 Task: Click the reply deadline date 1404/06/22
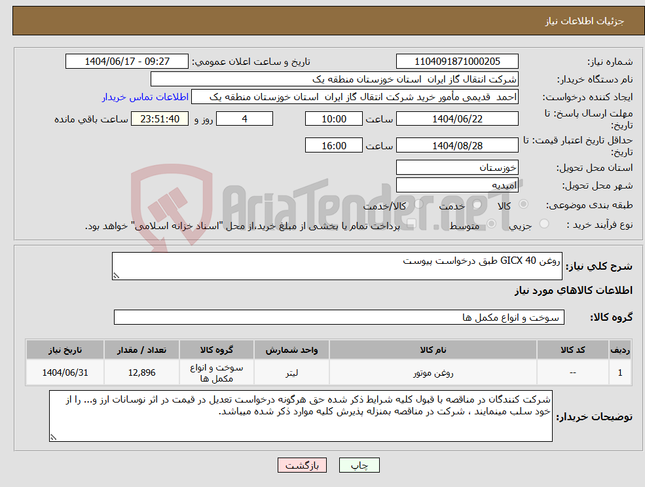(x=457, y=118)
